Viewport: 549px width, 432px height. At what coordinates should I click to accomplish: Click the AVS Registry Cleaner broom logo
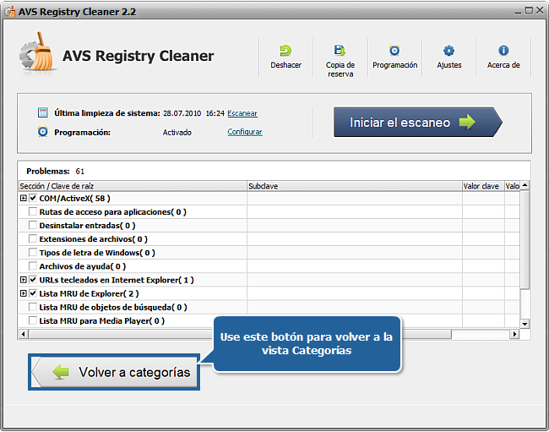pos(38,52)
